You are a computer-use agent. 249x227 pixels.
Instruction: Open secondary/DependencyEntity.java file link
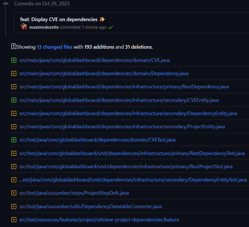click(x=128, y=113)
